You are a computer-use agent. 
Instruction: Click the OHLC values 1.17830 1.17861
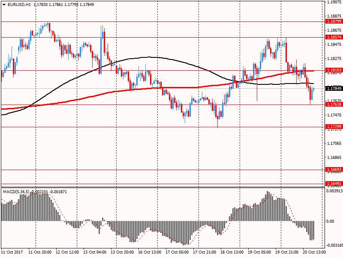48,5
